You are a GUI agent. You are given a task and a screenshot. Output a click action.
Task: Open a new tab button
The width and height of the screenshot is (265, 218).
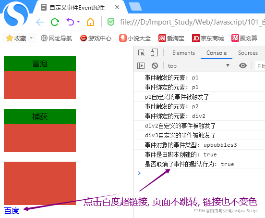135,7
